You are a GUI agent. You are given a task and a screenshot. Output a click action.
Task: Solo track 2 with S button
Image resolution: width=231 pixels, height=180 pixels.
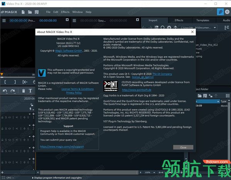(6, 129)
